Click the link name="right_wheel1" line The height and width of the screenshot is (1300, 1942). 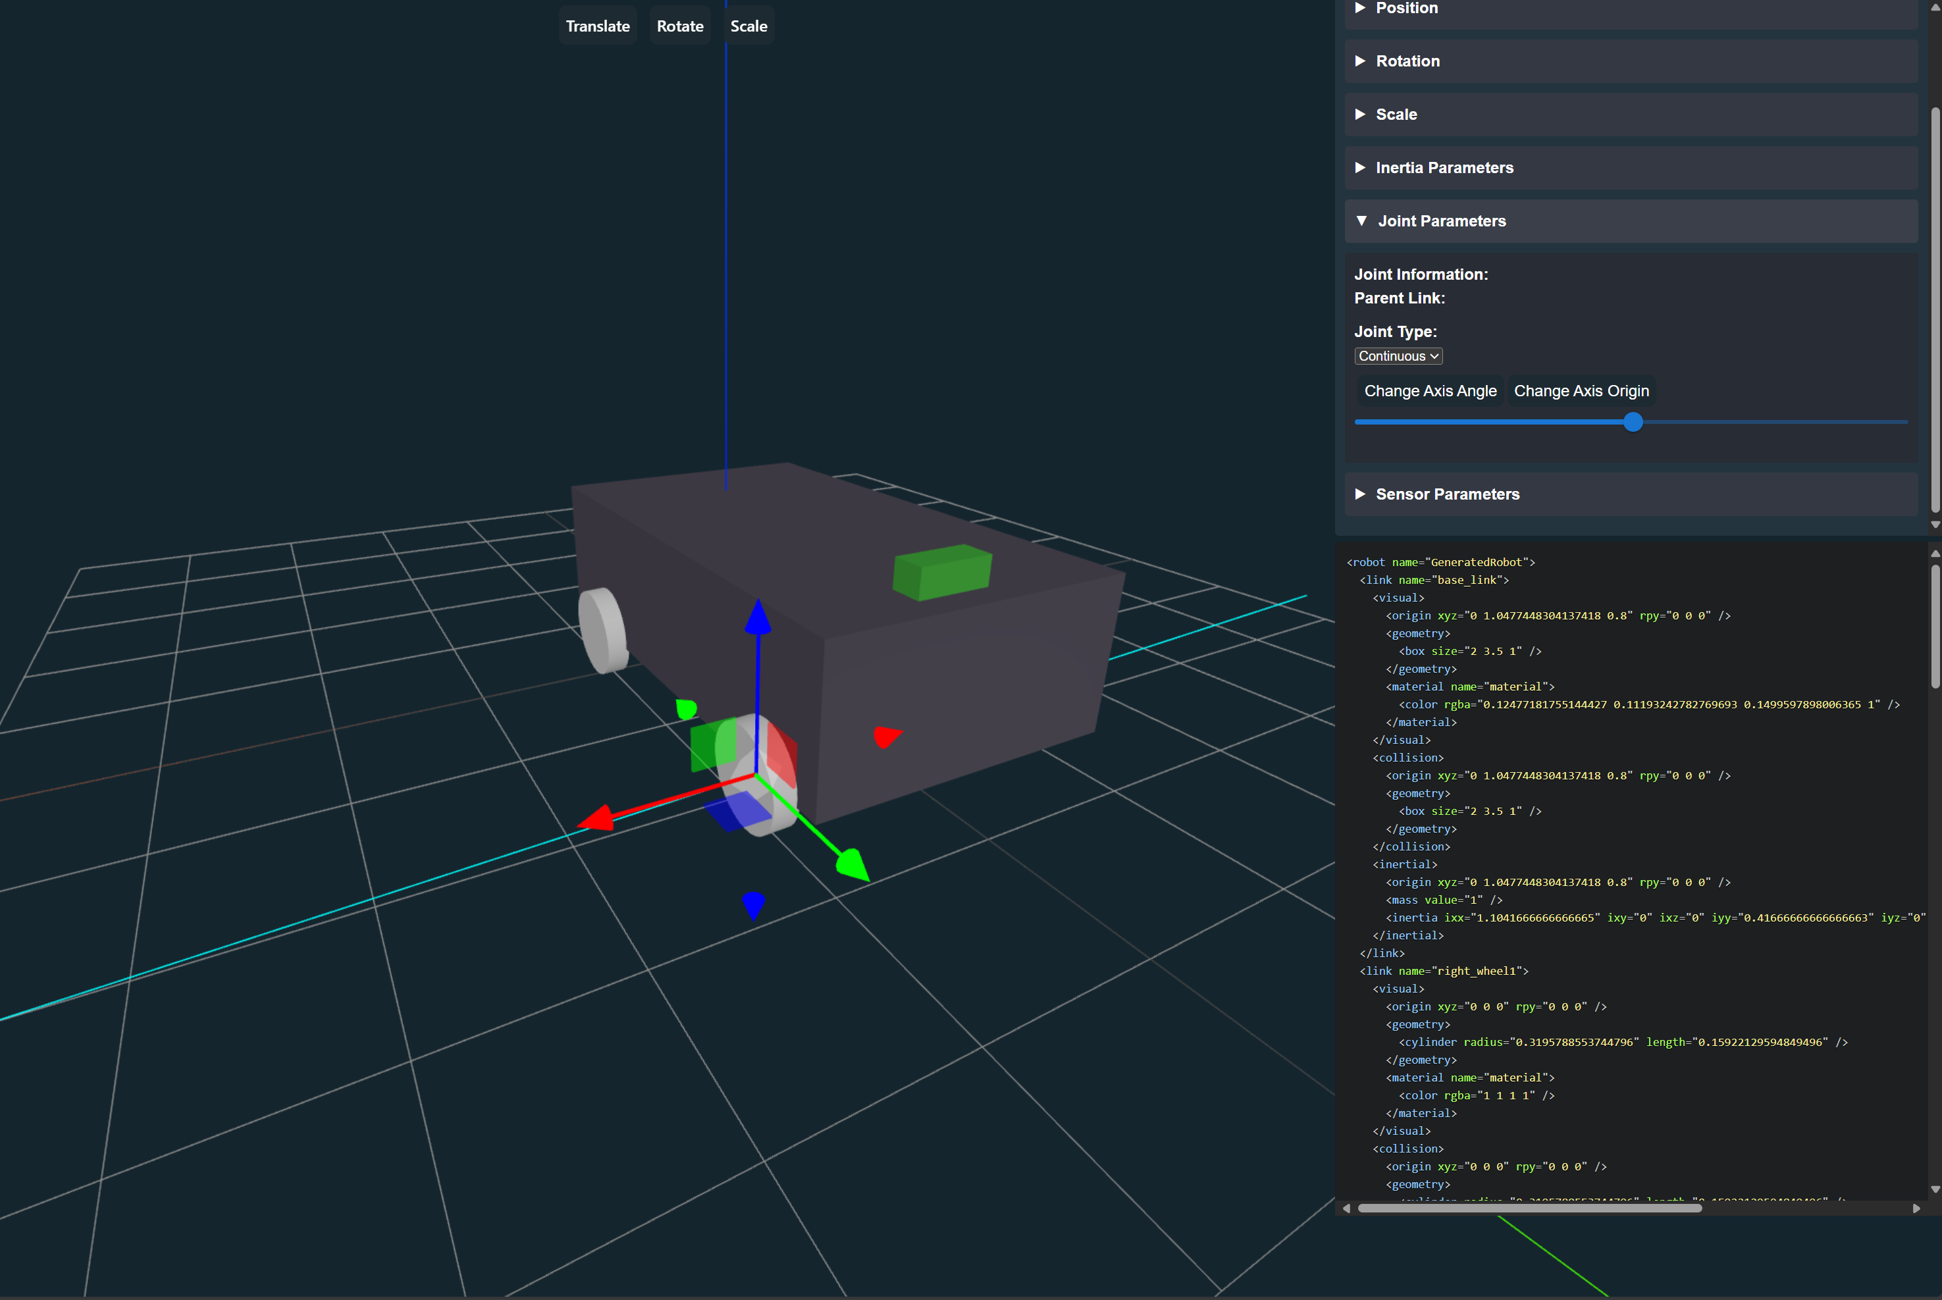[1444, 971]
